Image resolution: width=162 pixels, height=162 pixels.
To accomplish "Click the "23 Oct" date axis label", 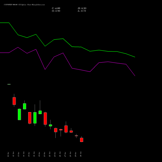I will coord(55,154).
